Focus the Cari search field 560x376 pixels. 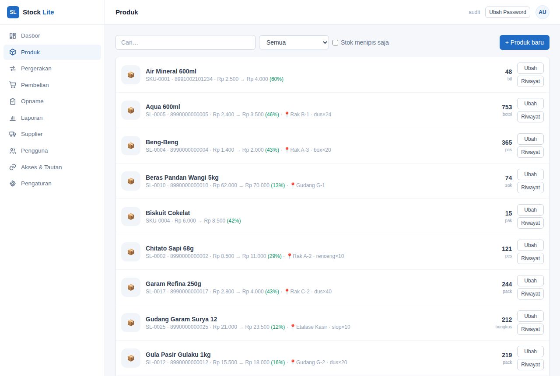tap(185, 42)
